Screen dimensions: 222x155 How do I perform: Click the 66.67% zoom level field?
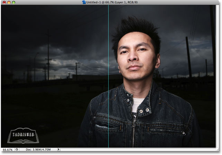(8, 150)
